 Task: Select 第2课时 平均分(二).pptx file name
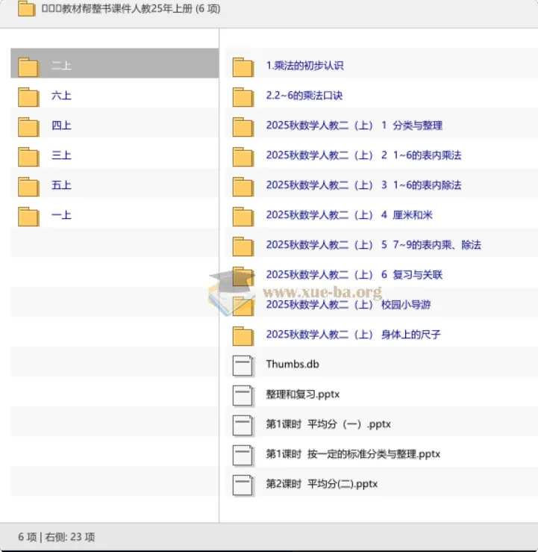coord(322,484)
